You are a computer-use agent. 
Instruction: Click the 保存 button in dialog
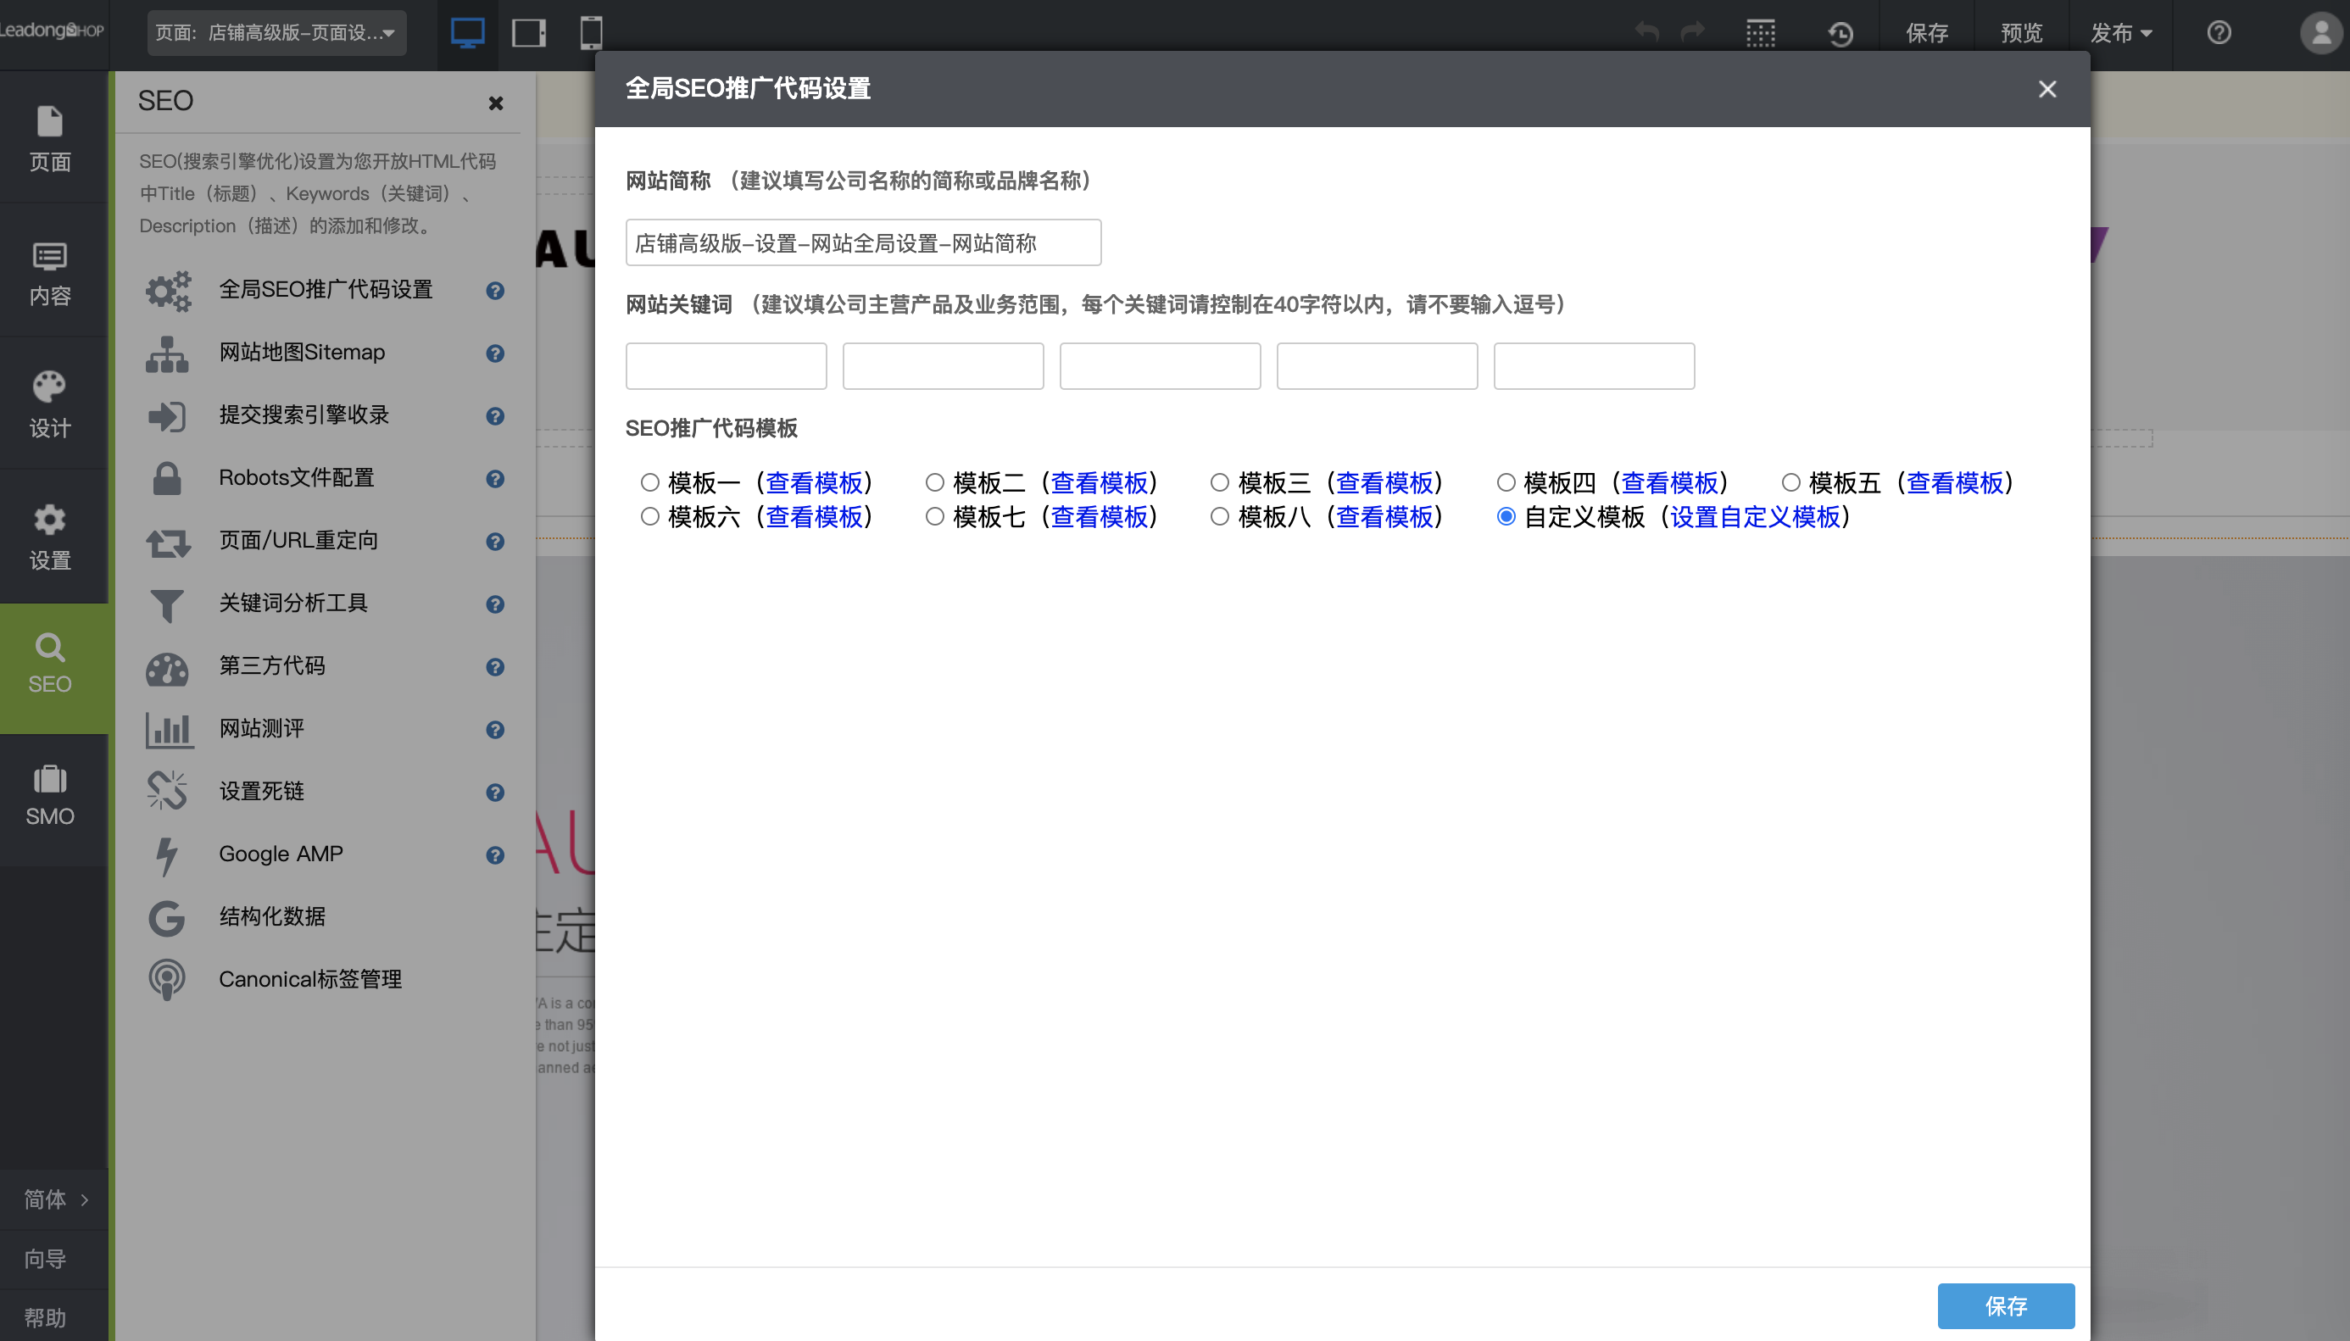(2006, 1305)
